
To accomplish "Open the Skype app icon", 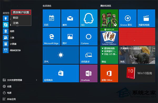I will pos(6,25).
